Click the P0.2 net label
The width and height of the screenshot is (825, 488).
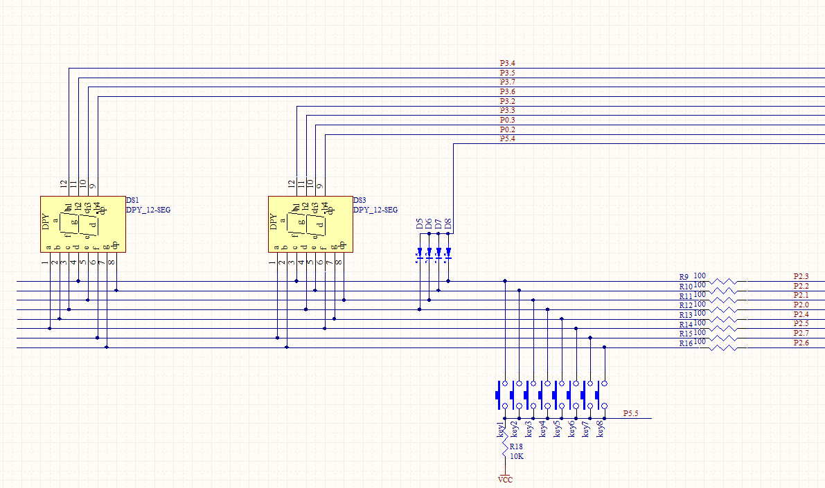[507, 129]
